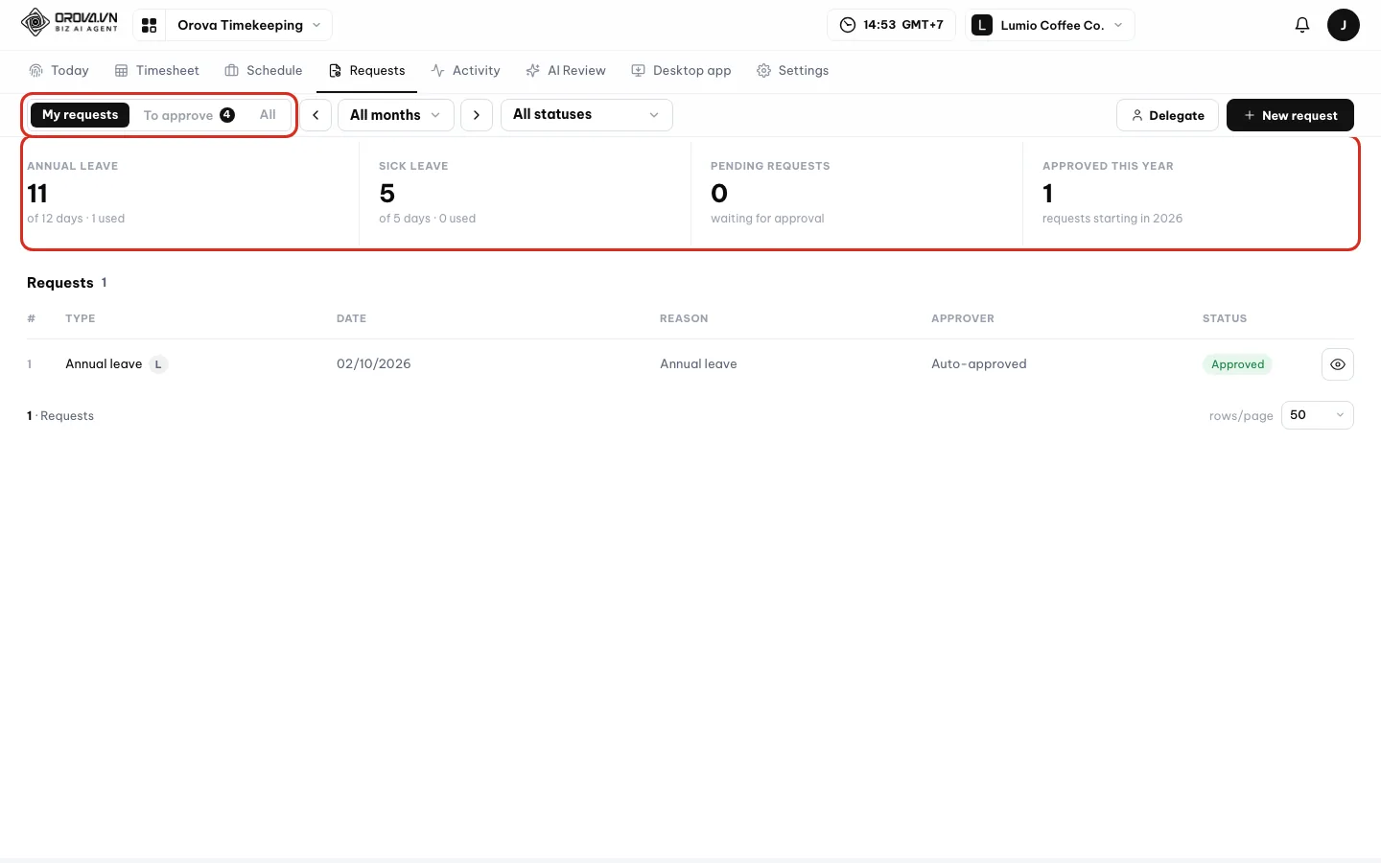Select the Requests tab
Screen dimensions: 1381x863
coord(366,71)
